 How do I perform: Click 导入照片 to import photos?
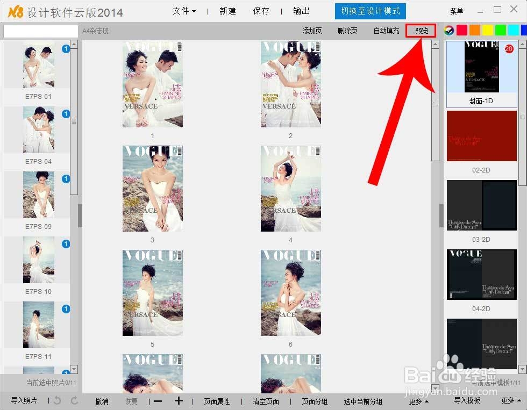tap(24, 400)
